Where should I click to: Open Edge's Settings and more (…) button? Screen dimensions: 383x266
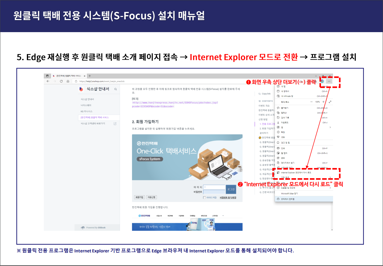(x=329, y=81)
